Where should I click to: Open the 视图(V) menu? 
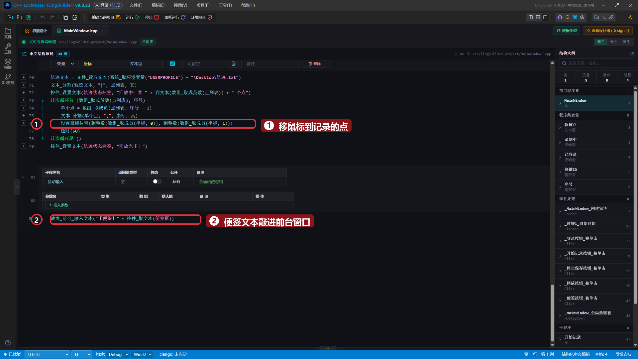click(180, 5)
